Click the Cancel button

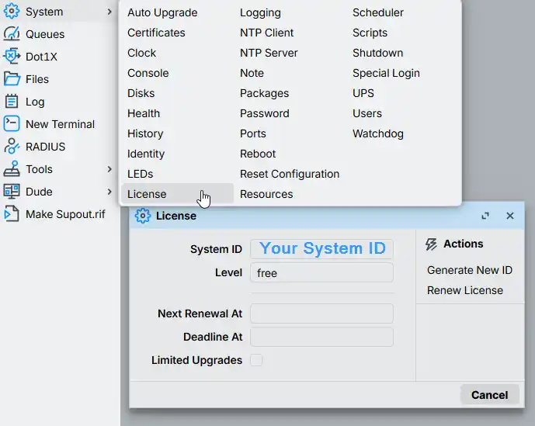pos(490,395)
